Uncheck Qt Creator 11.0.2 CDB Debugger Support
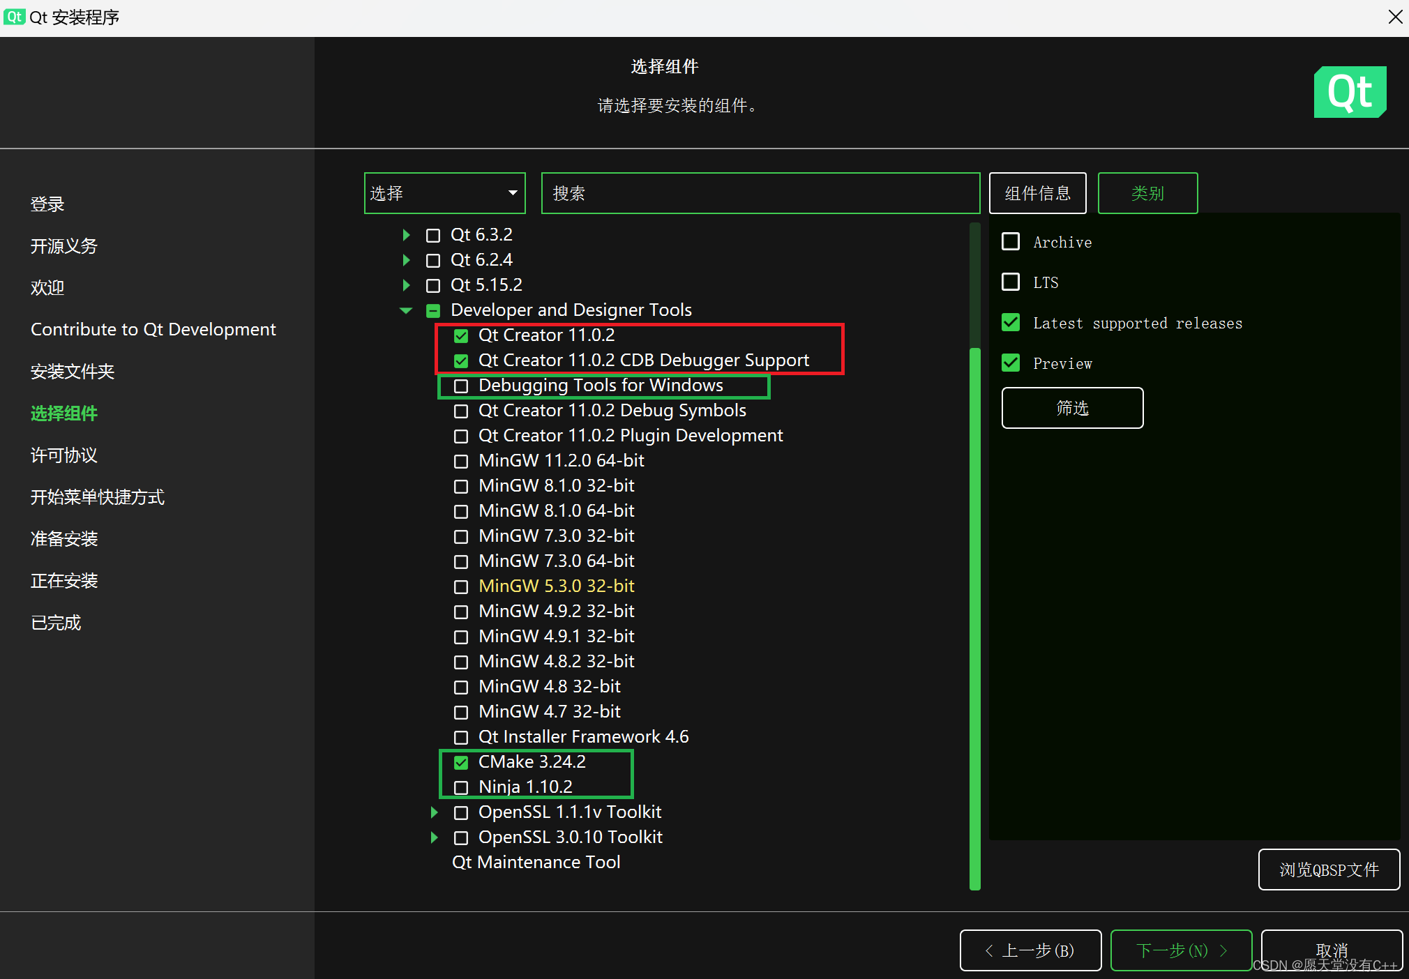The height and width of the screenshot is (979, 1409). tap(460, 361)
